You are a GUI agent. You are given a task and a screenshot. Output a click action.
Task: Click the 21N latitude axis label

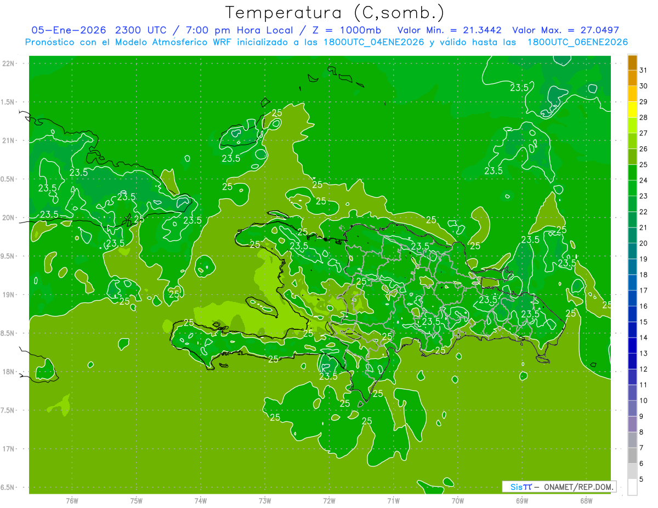point(9,140)
